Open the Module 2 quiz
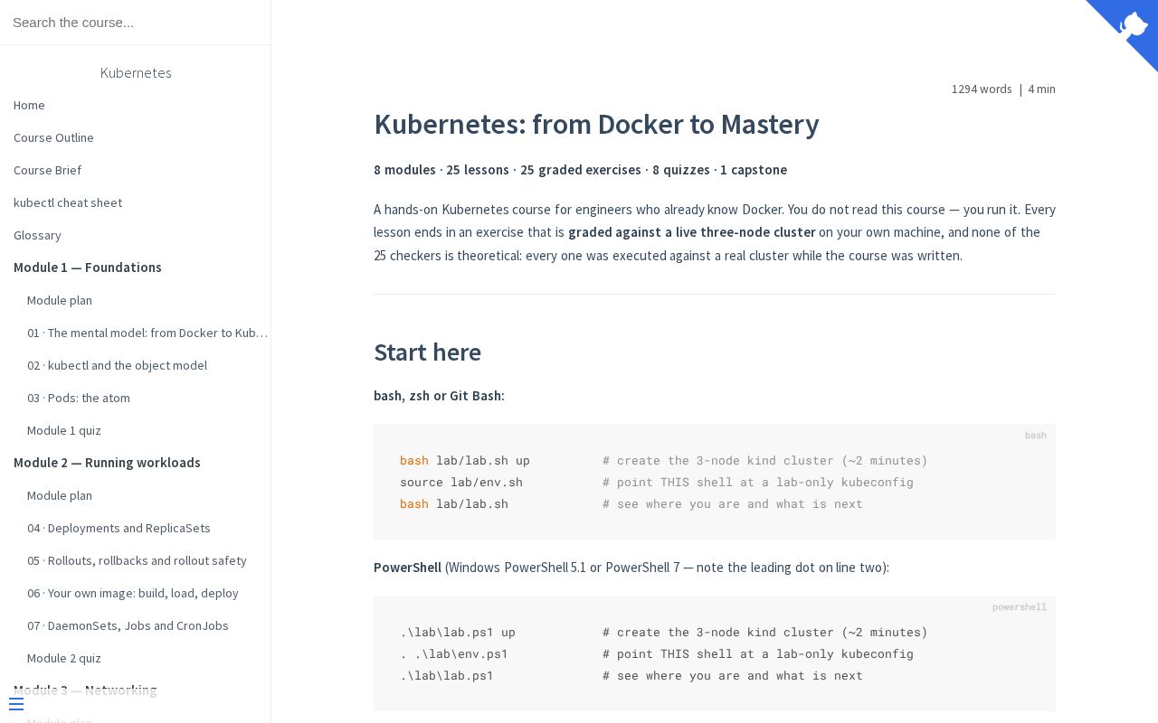The width and height of the screenshot is (1158, 723). click(x=64, y=658)
